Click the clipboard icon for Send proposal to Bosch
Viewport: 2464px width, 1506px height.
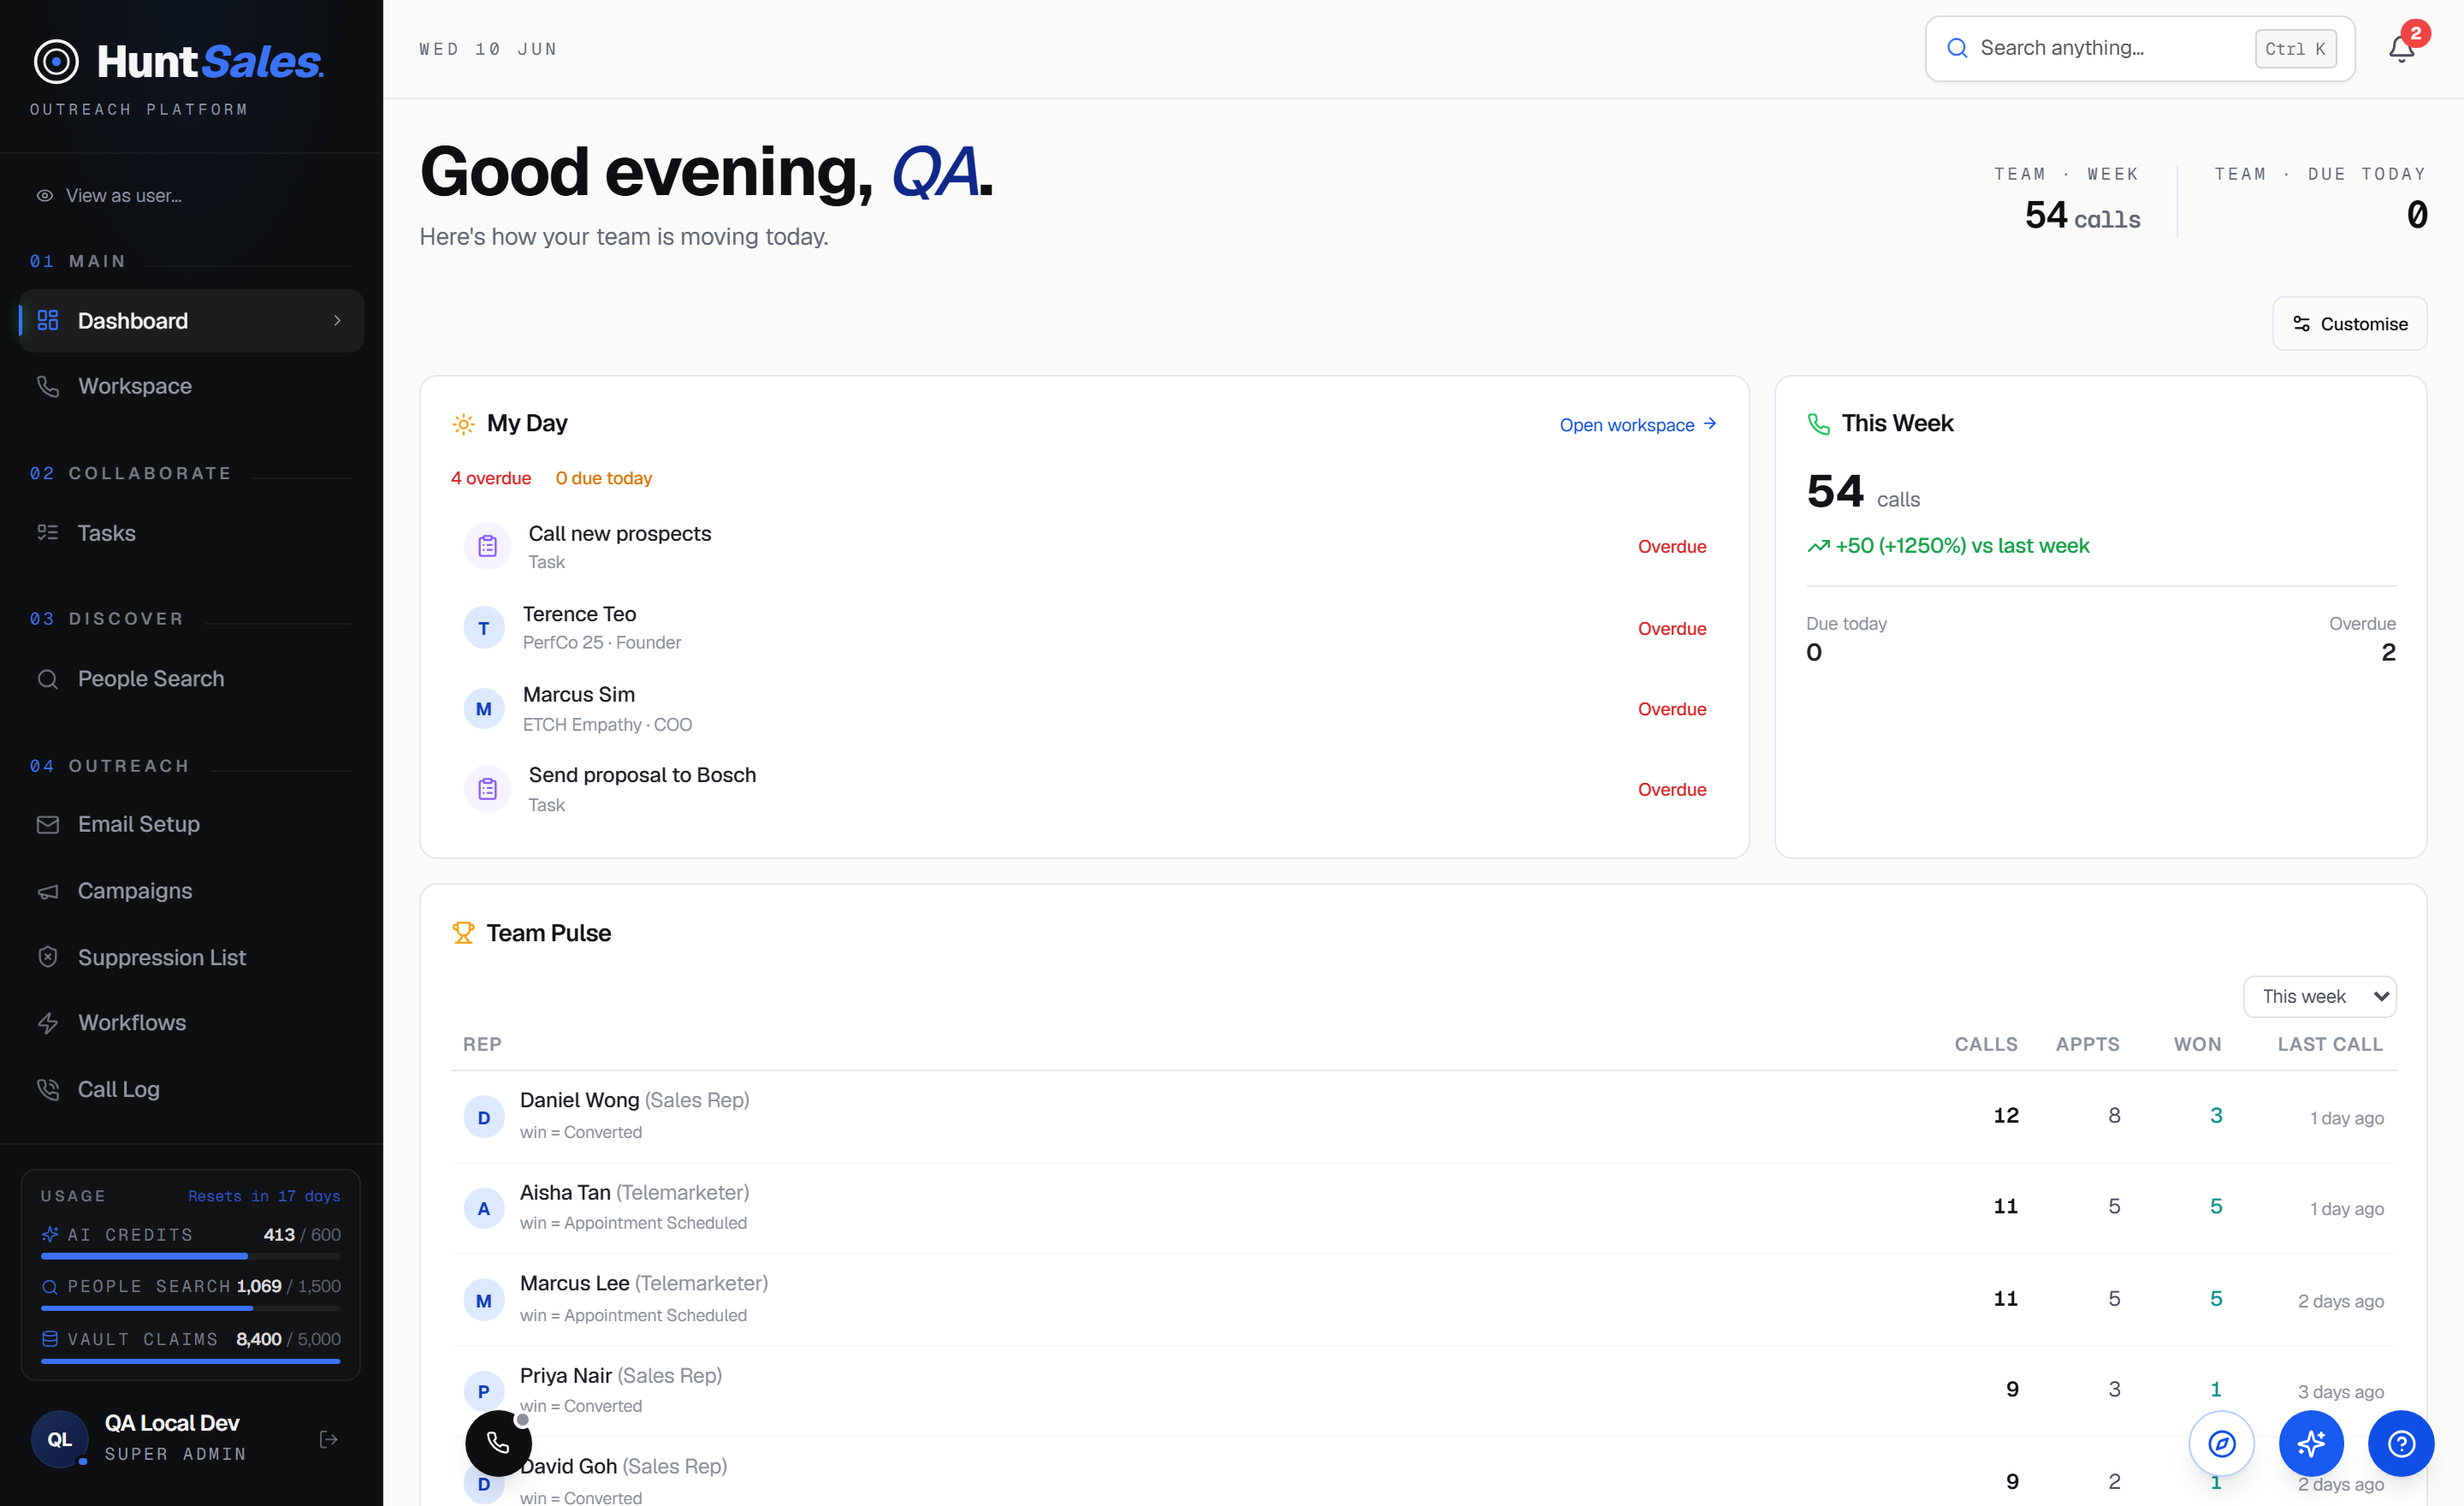tap(487, 789)
